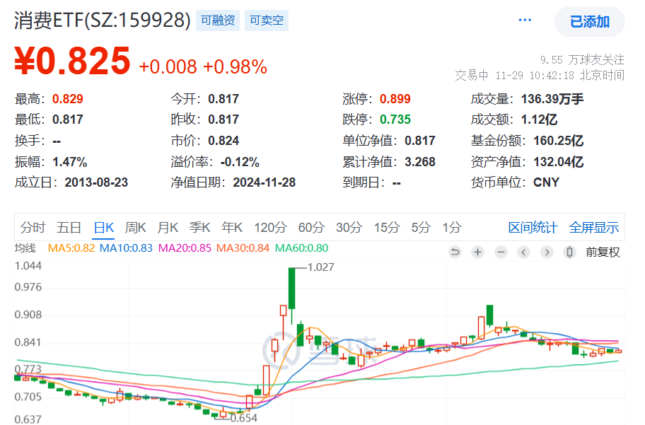The height and width of the screenshot is (425, 645).
Task: Switch to the 5分 chart tab
Action: click(x=421, y=227)
